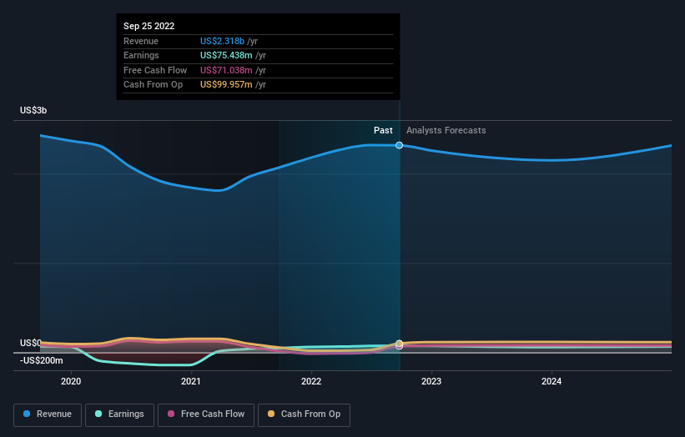Click the 2021 x-axis label

point(191,382)
